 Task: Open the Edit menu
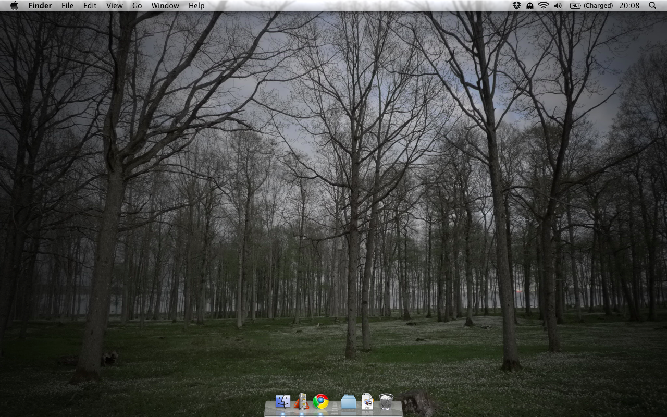click(90, 6)
